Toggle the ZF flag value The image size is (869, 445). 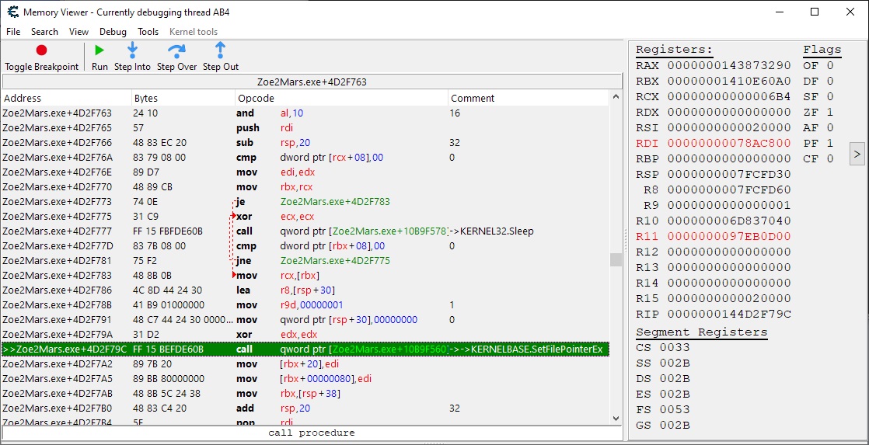click(829, 113)
